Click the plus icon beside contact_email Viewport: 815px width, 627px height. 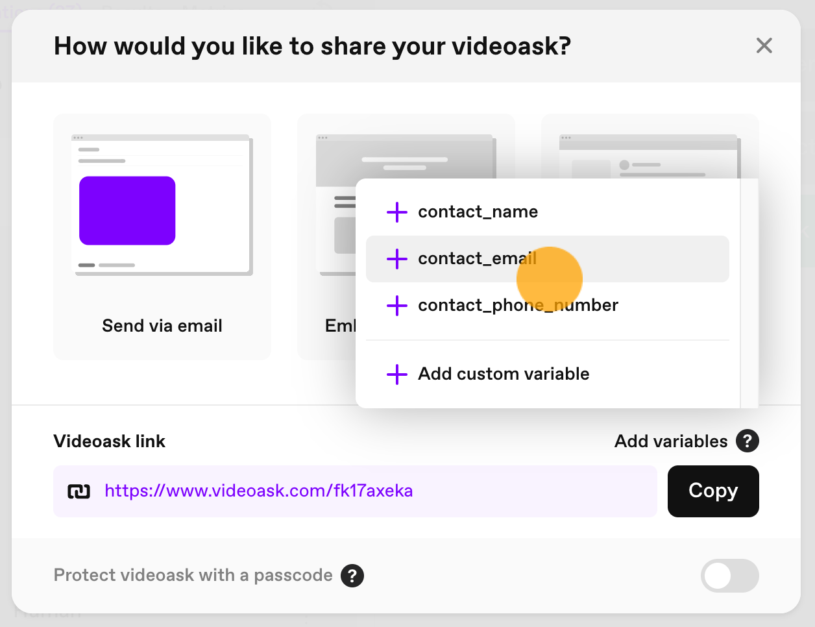396,259
